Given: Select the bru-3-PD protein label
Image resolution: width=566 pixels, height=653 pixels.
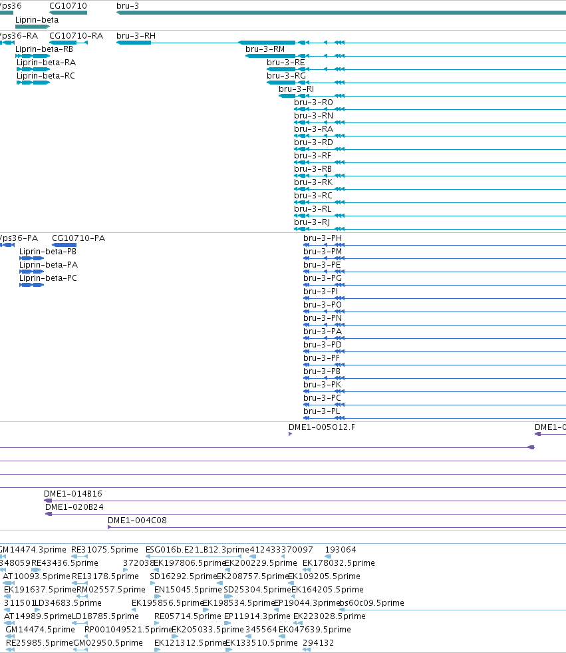Looking at the screenshot, I should pyautogui.click(x=323, y=345).
